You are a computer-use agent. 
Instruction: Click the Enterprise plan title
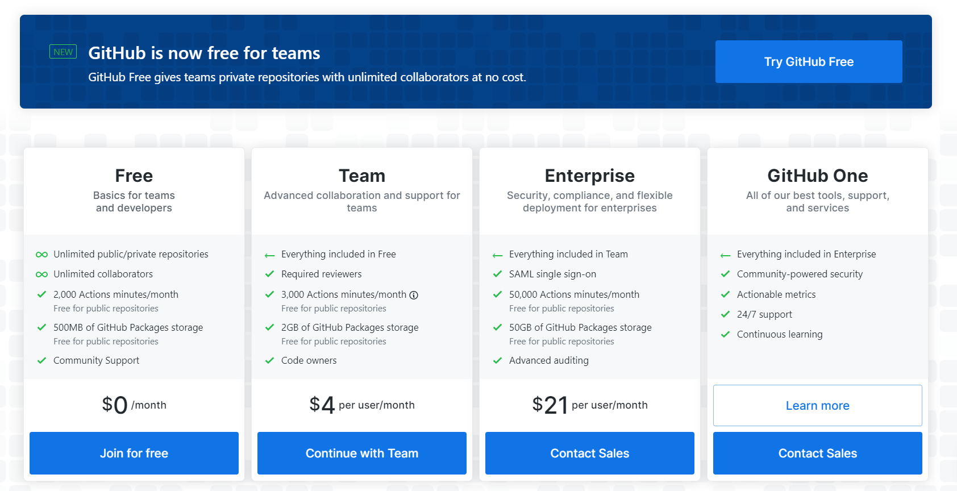point(590,176)
